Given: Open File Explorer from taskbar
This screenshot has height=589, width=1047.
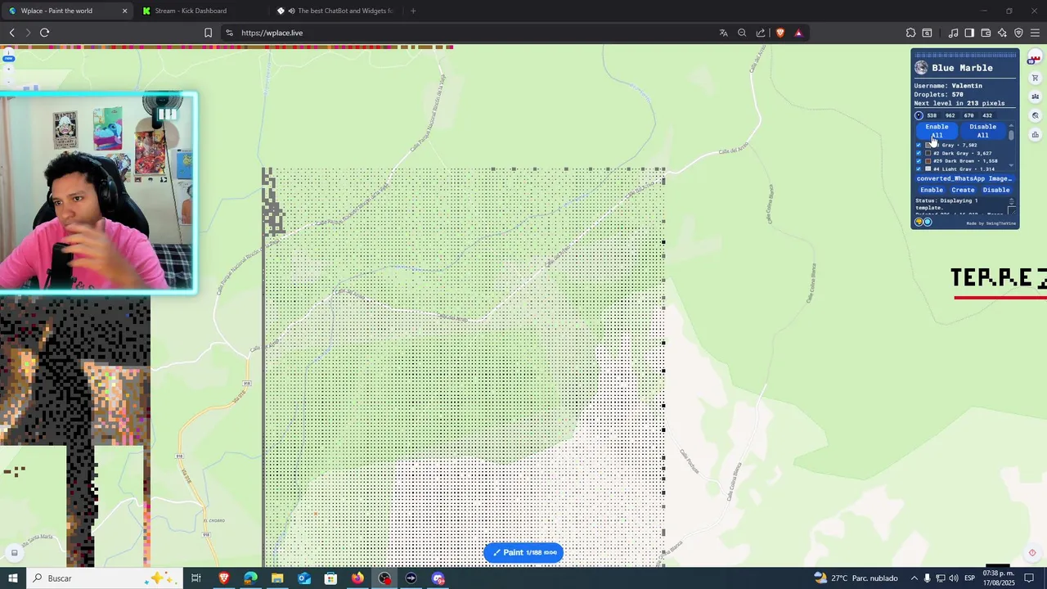Looking at the screenshot, I should (x=277, y=578).
